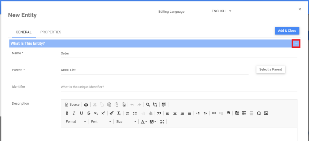Image resolution: width=309 pixels, height=141 pixels.
Task: Toggle Superscript formatting
Action: (x=103, y=113)
